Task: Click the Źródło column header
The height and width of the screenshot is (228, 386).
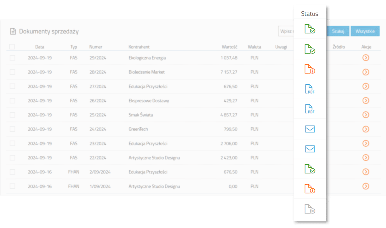Action: [339, 47]
